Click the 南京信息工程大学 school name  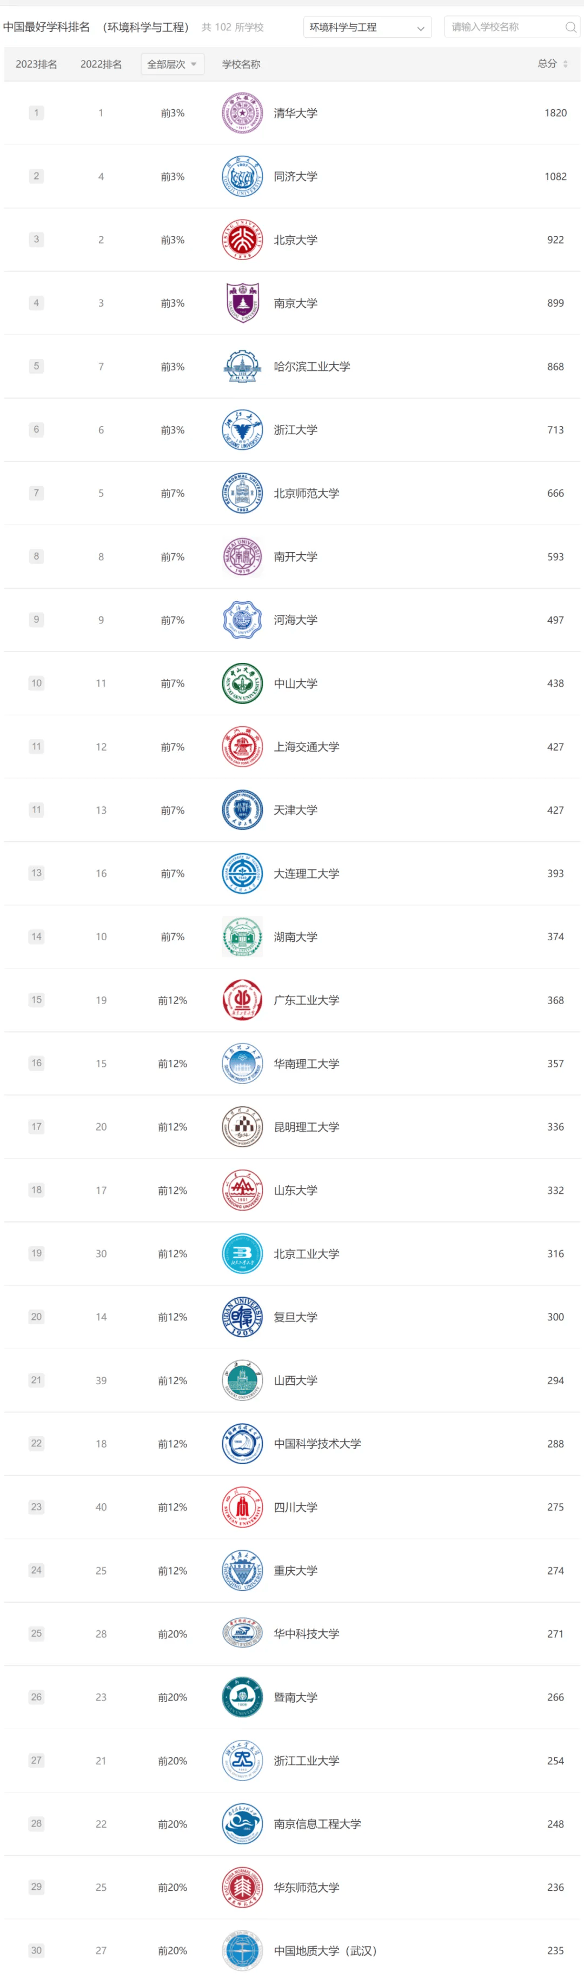point(317,1824)
